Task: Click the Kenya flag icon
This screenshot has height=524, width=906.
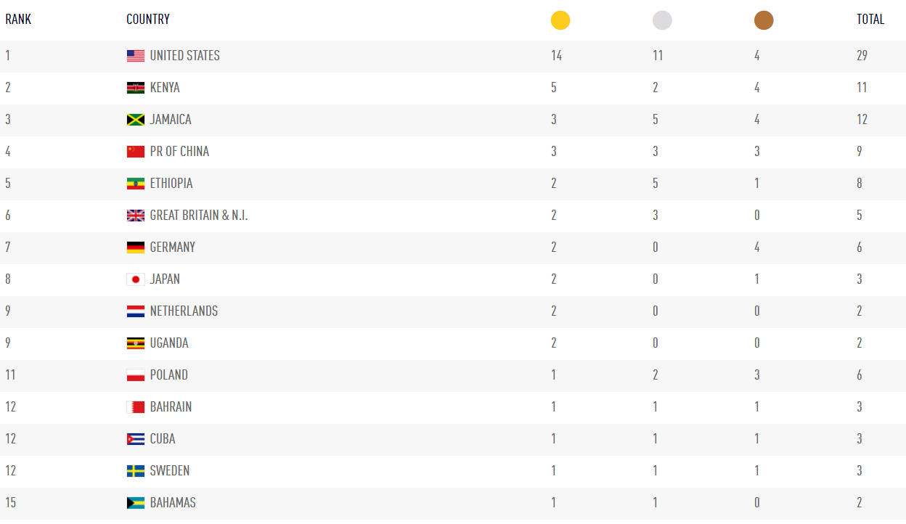Action: (136, 88)
